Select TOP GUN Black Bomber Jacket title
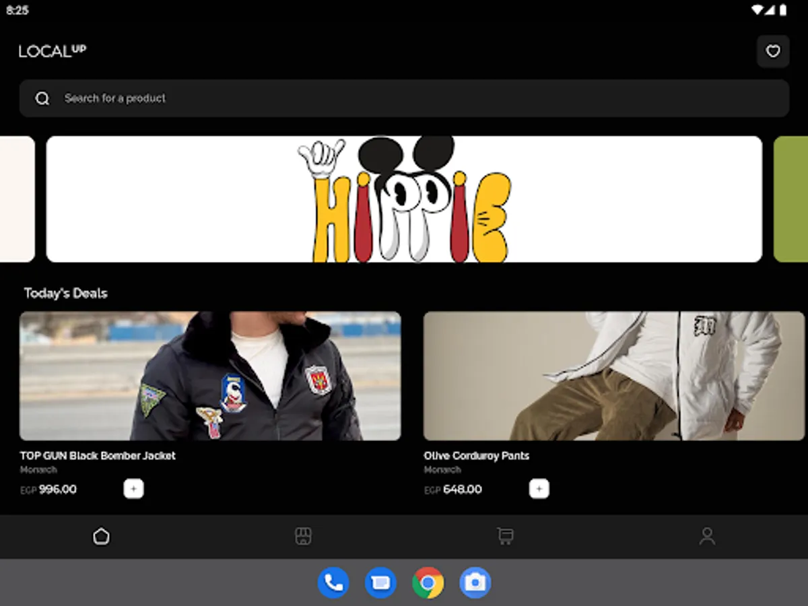808x606 pixels. coord(98,456)
